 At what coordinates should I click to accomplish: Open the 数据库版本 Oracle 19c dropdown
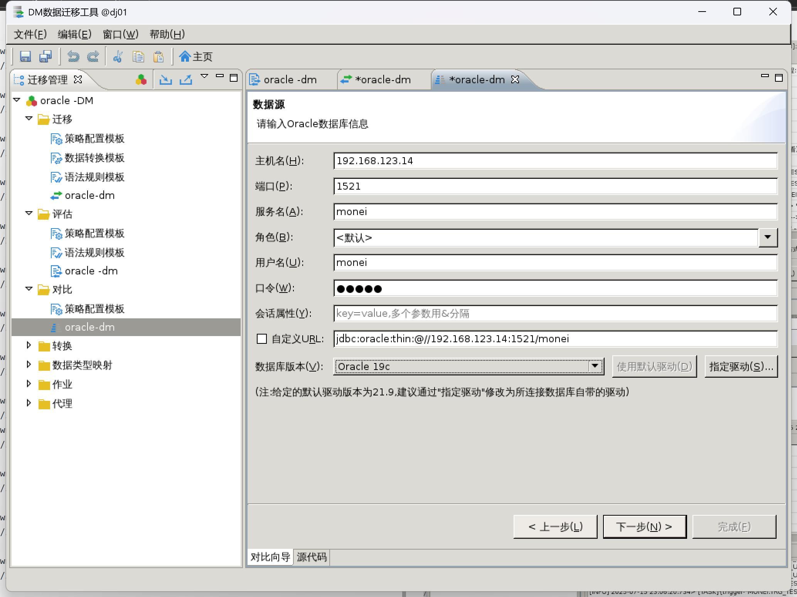coord(595,366)
